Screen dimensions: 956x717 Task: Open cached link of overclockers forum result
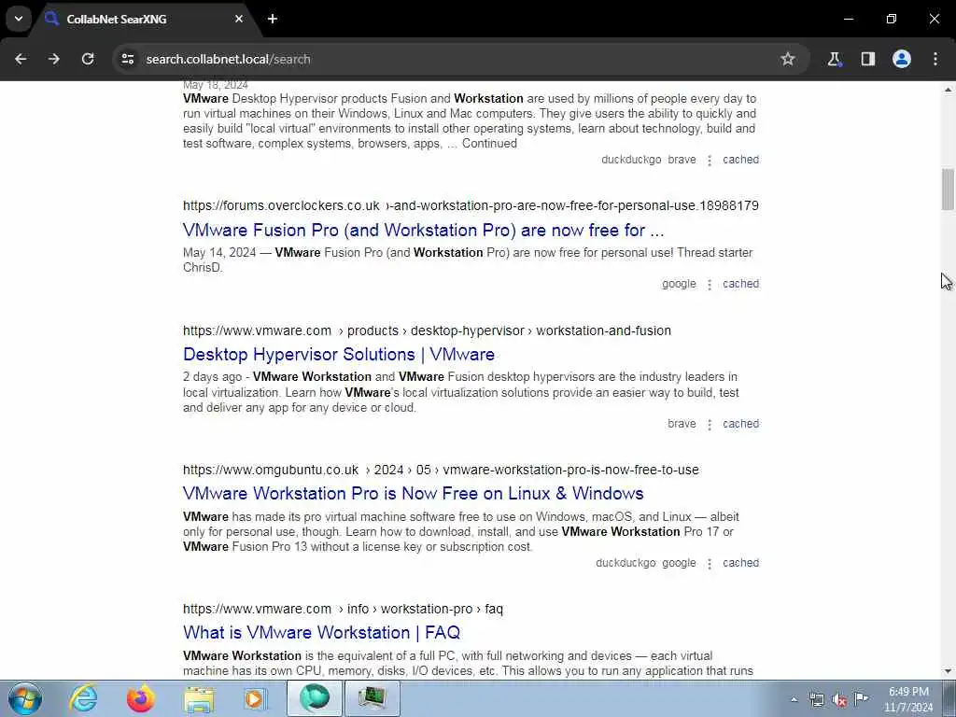click(x=740, y=284)
